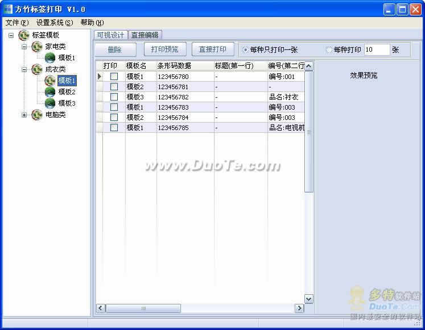Screen dimensions: 425x330
Task: Tick the print checkbox for barcode 123456780
Action: 114,77
